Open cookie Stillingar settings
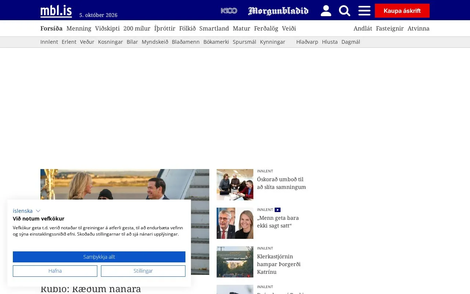Image resolution: width=470 pixels, height=294 pixels. click(143, 271)
